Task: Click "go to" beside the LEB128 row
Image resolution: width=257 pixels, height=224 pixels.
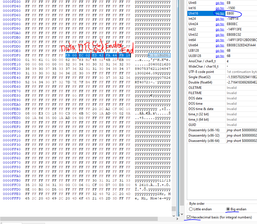Action: click(220, 51)
